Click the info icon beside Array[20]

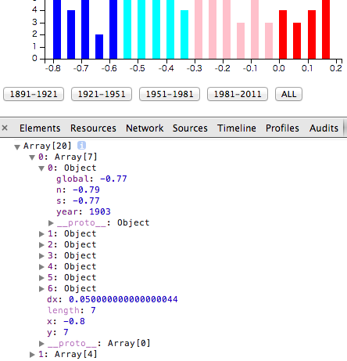(x=81, y=146)
